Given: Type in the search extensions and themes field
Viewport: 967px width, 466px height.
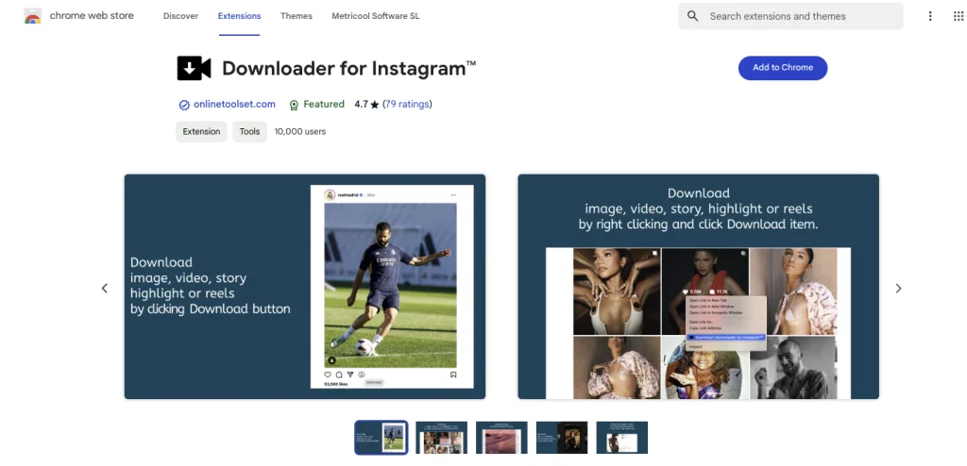Looking at the screenshot, I should click(x=798, y=16).
